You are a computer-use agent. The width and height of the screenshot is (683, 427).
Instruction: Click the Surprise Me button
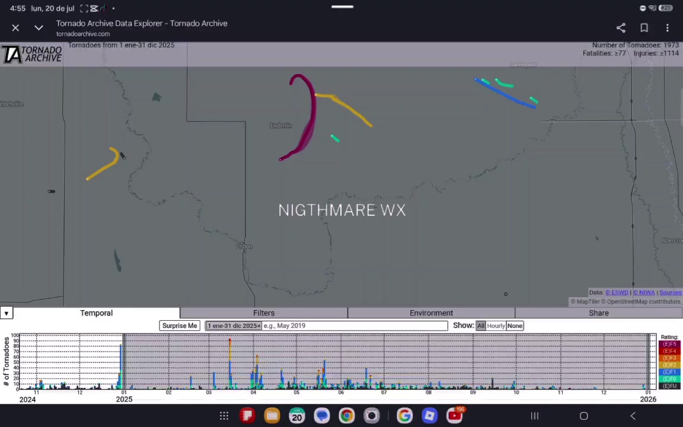pos(180,326)
